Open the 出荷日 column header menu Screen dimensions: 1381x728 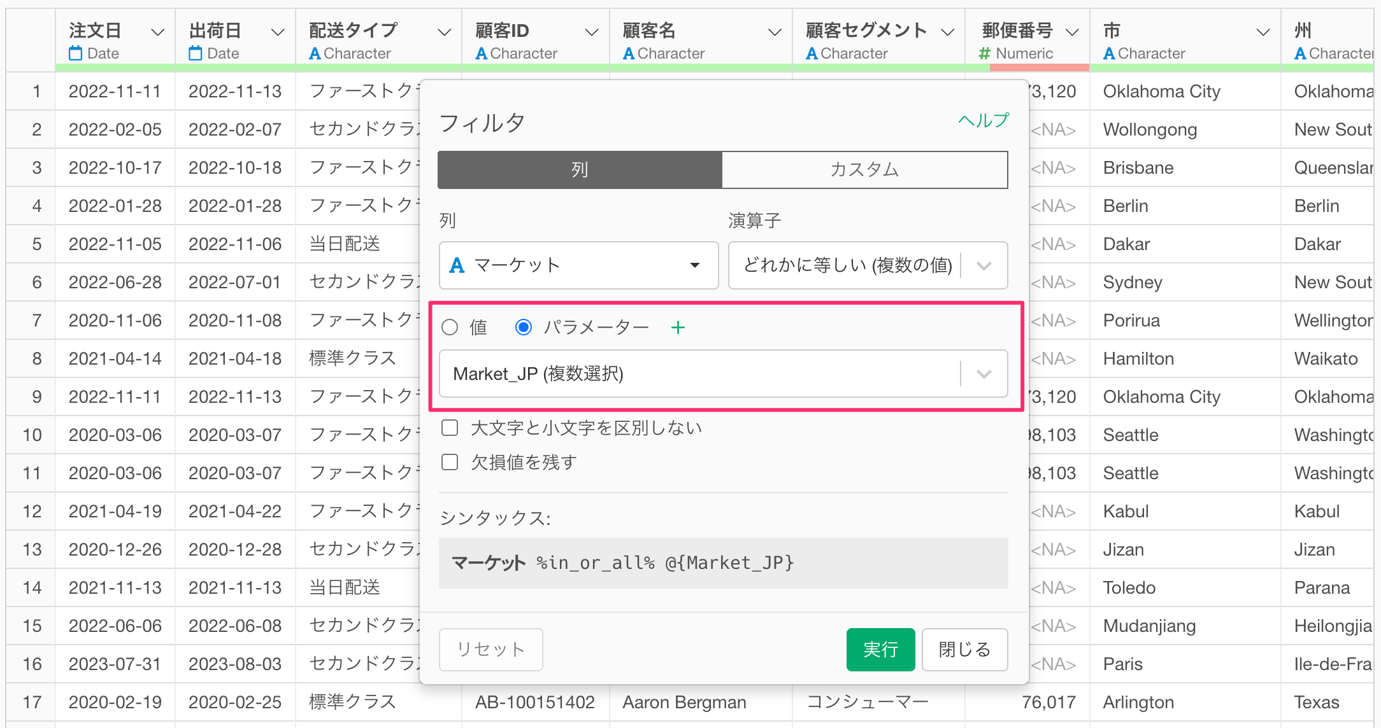pos(278,32)
